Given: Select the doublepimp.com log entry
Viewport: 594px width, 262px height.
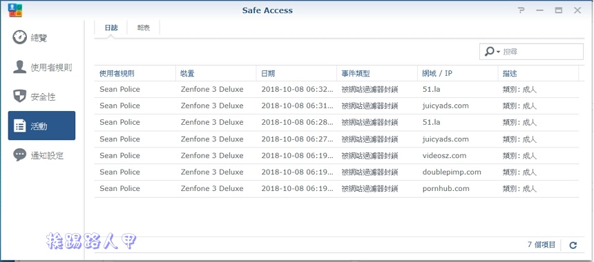Looking at the screenshot, I should click(x=336, y=172).
